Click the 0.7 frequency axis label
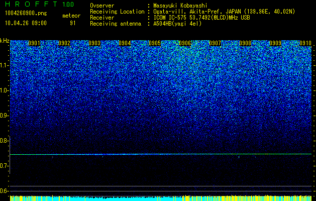316x201 pixels. coord(5,166)
